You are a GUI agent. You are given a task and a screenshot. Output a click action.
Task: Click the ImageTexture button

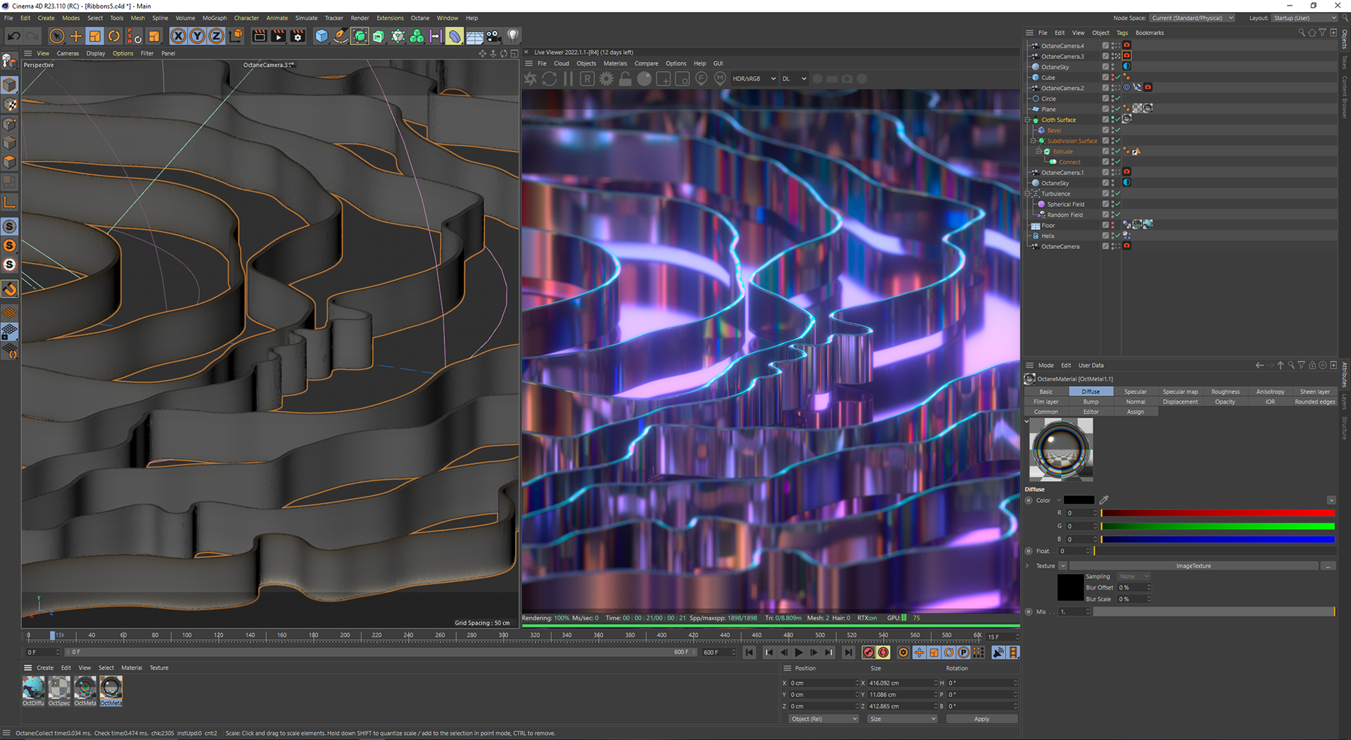[1193, 566]
